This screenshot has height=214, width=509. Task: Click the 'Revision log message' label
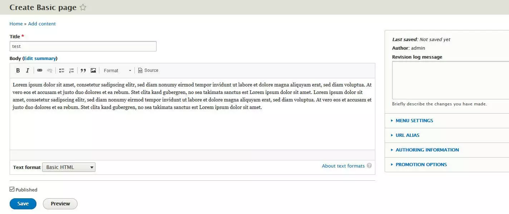[417, 57]
